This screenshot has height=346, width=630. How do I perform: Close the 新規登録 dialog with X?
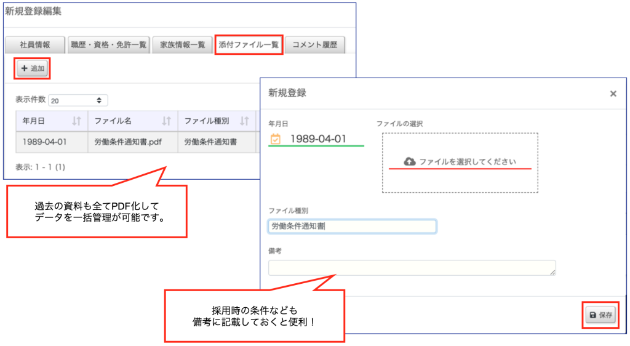tap(613, 94)
